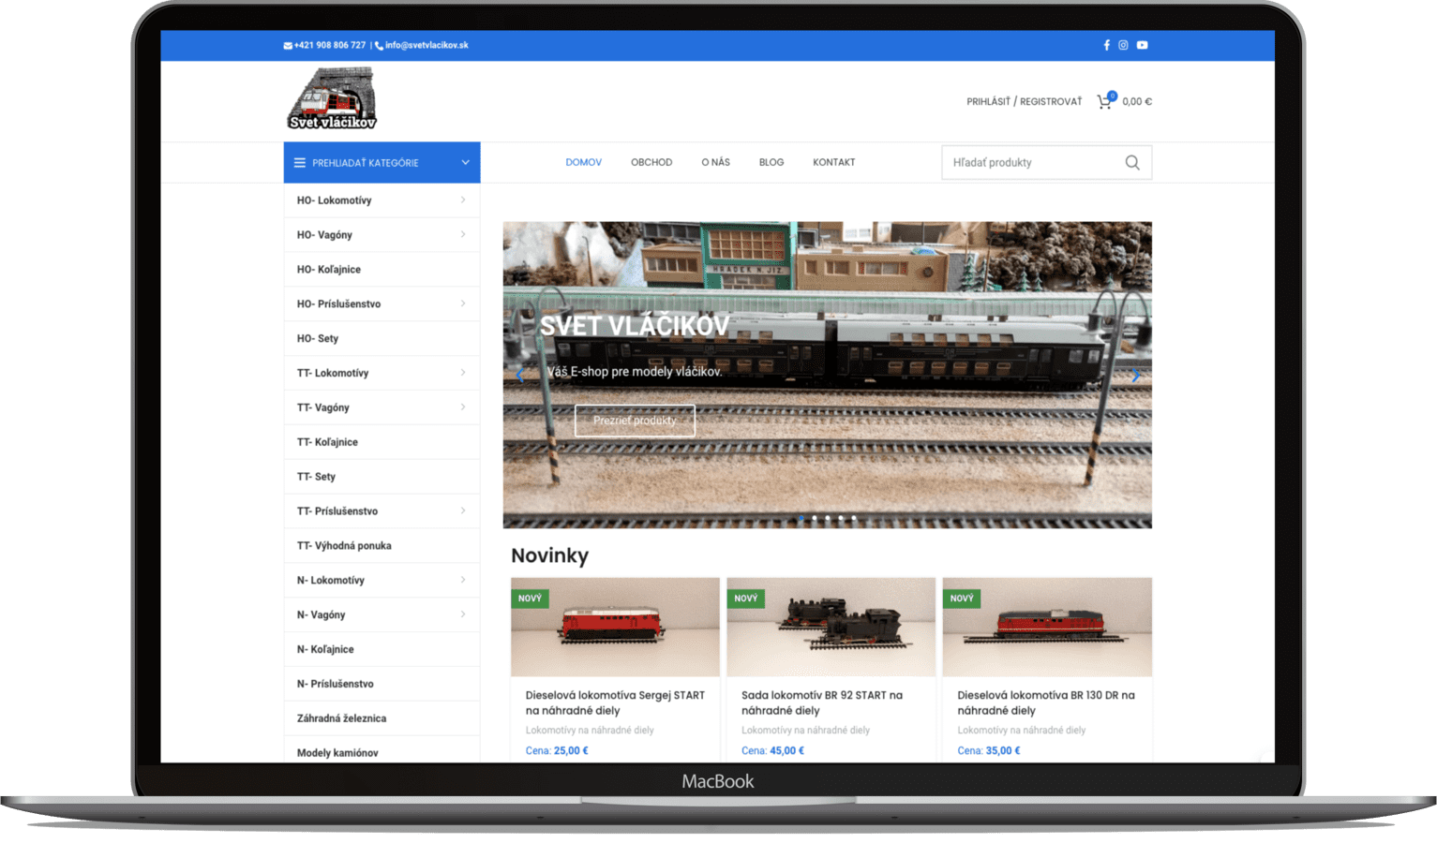Click the search magnifier icon
The image size is (1437, 843).
tap(1132, 163)
